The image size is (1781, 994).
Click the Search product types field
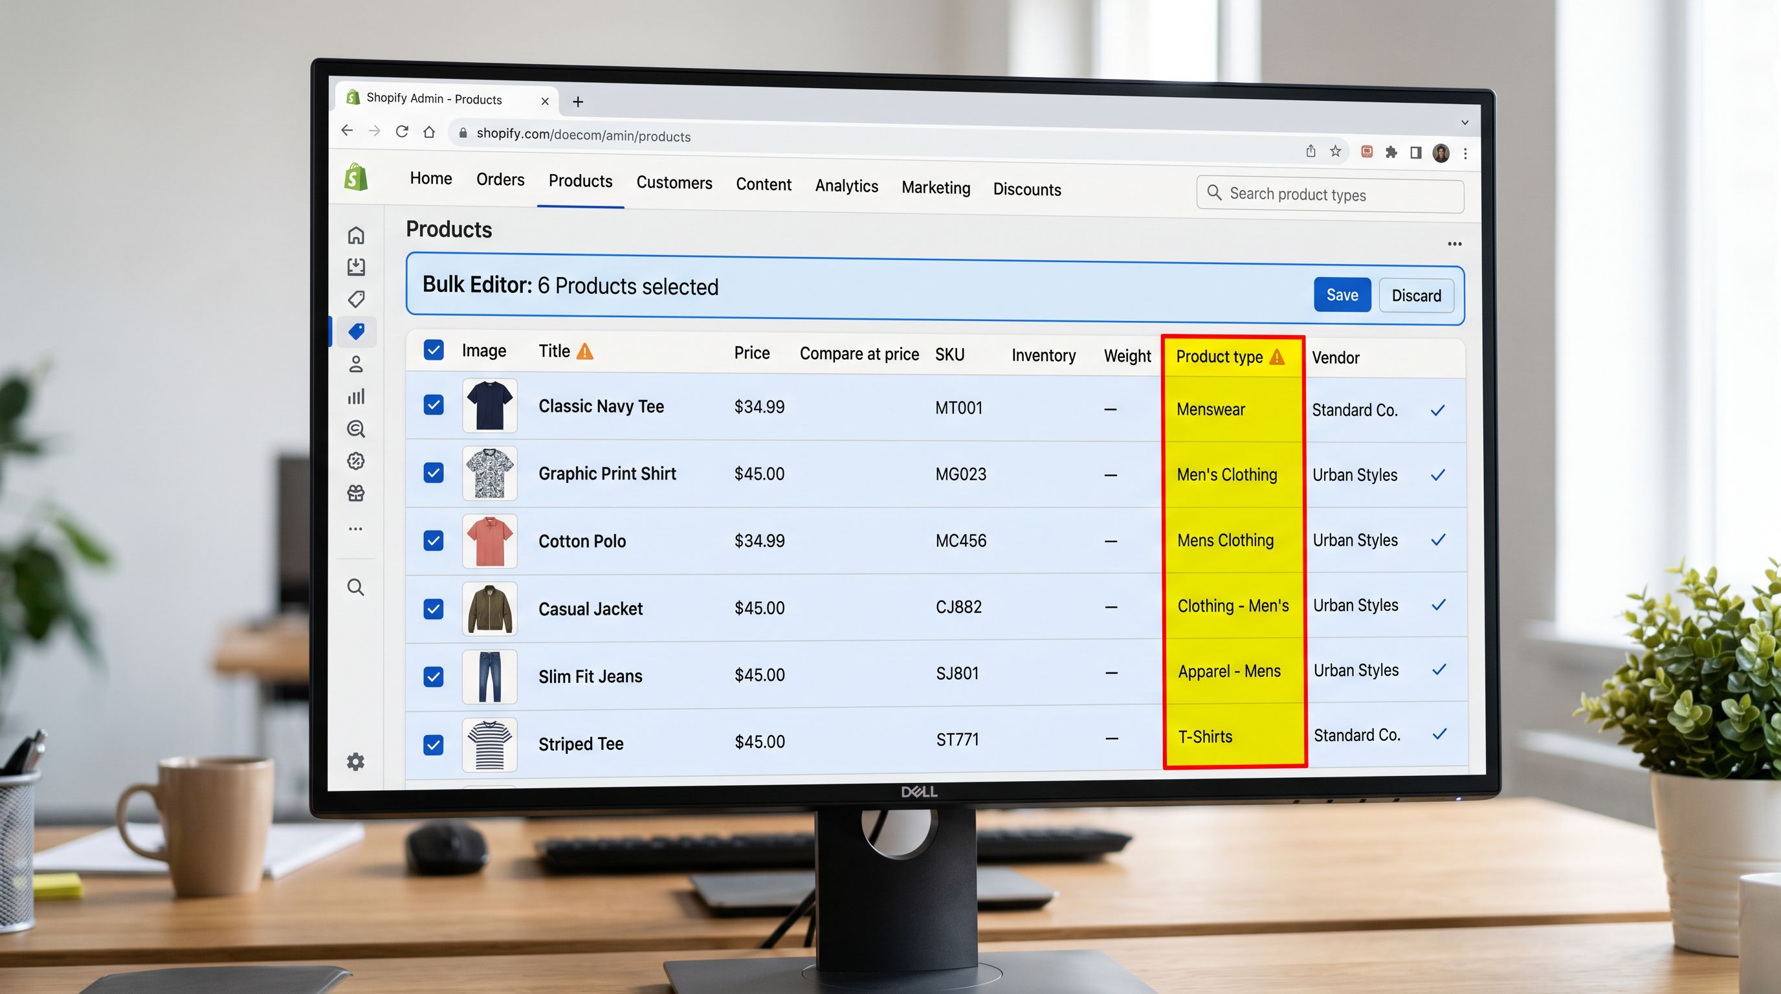point(1329,193)
